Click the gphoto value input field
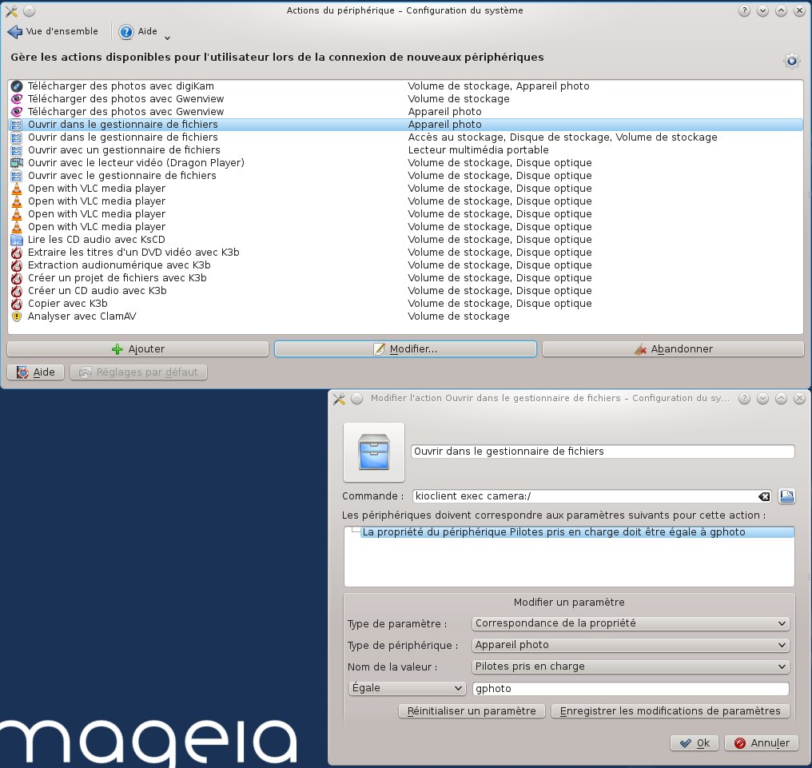The image size is (812, 768). [x=631, y=689]
